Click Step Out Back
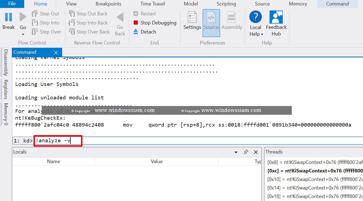The image size is (363, 201). (88, 14)
